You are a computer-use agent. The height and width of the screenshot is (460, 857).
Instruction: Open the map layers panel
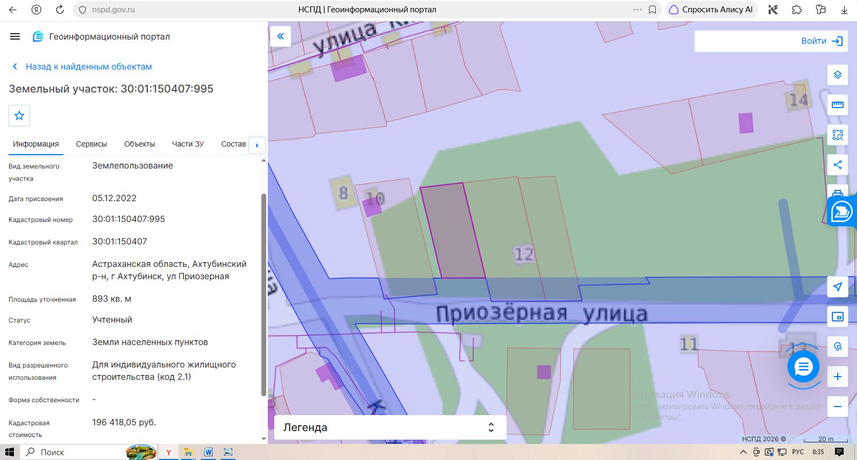838,75
